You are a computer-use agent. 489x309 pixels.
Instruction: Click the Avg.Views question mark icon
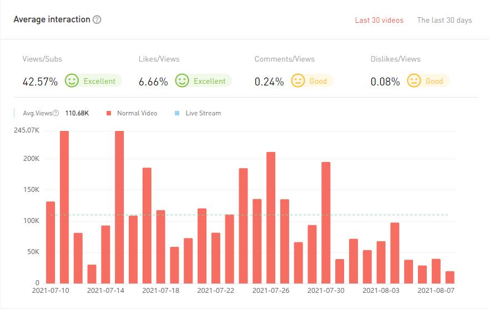pyautogui.click(x=56, y=113)
